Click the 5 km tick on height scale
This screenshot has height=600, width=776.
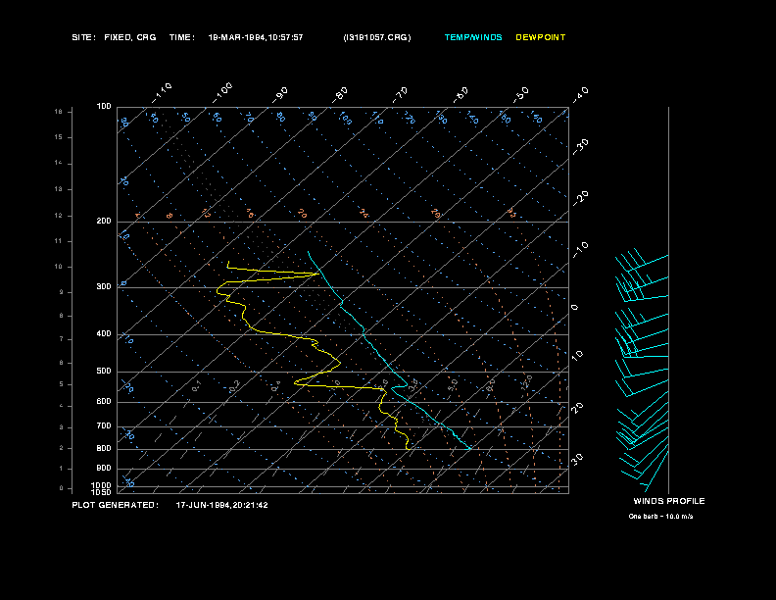coord(62,384)
